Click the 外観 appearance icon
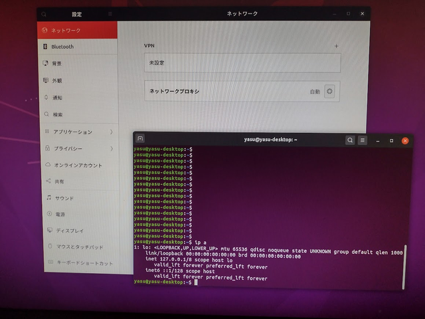The height and width of the screenshot is (319, 425). click(46, 80)
